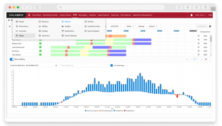Click the schedule list vertical scrollbar
Screen dimensions: 222x126
click(x=211, y=45)
